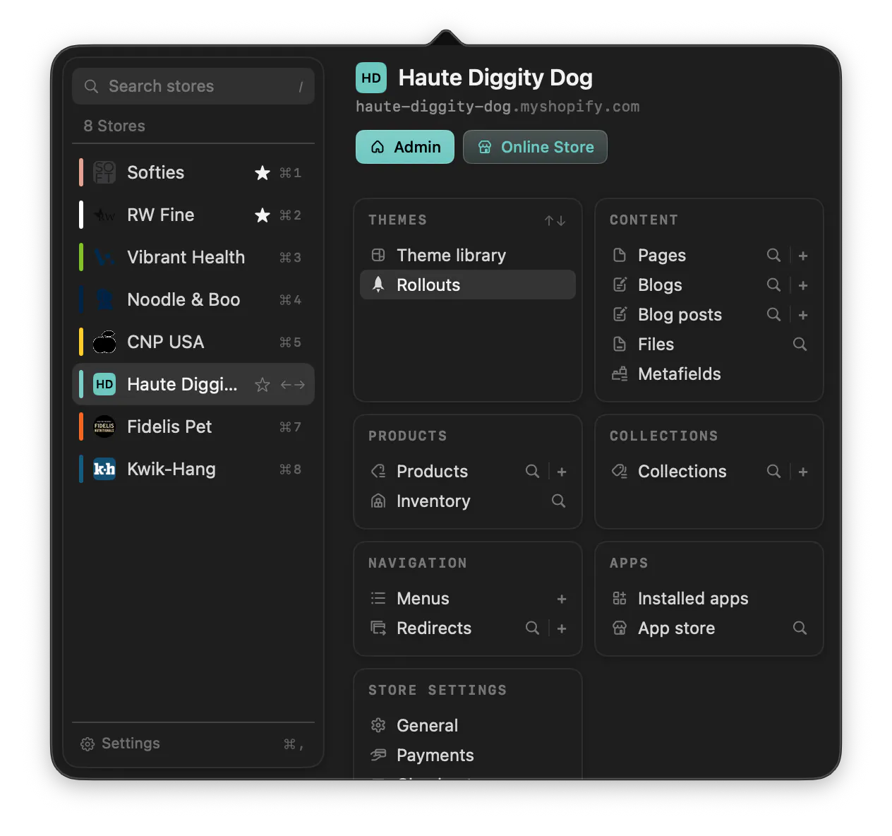892x836 pixels.
Task: Click haute-diggity-dog.myshopify.com URL text
Action: 498,107
